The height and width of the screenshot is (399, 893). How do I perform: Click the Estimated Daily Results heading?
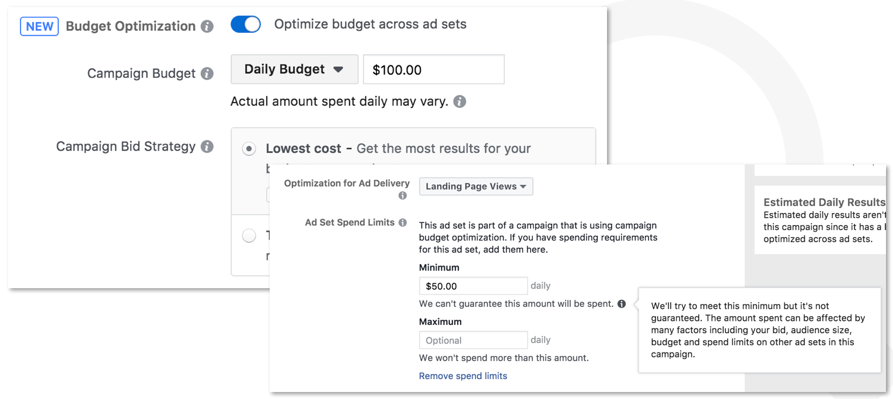[824, 202]
